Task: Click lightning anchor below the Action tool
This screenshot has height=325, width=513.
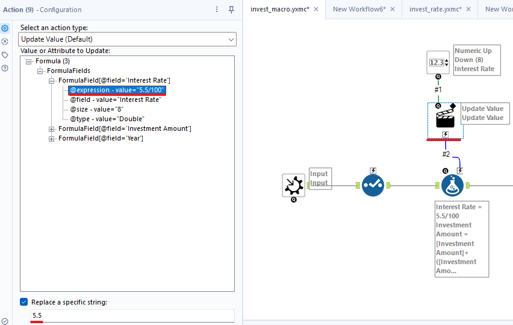Action: coord(446,134)
